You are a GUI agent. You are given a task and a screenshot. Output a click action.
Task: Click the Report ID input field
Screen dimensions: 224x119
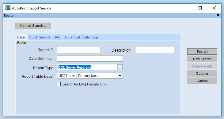79,50
